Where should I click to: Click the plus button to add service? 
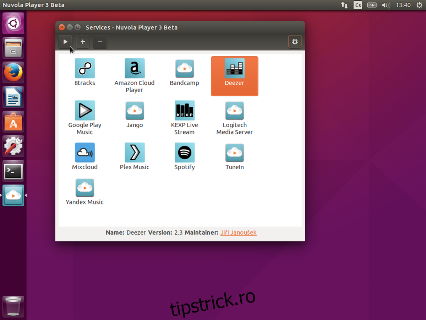tap(83, 42)
